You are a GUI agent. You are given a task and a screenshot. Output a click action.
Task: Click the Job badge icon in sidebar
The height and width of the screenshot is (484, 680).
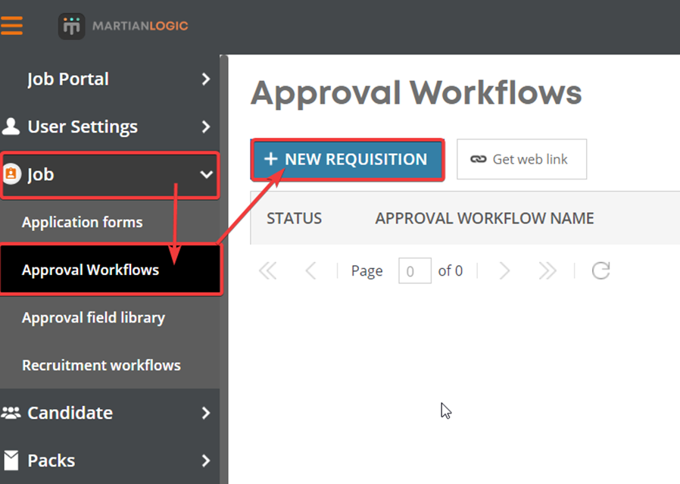[12, 174]
